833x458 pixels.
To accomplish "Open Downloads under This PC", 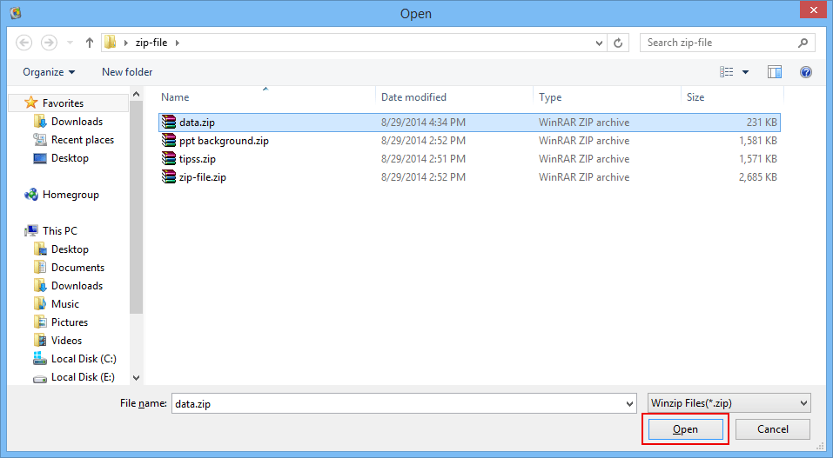I will pyautogui.click(x=77, y=286).
